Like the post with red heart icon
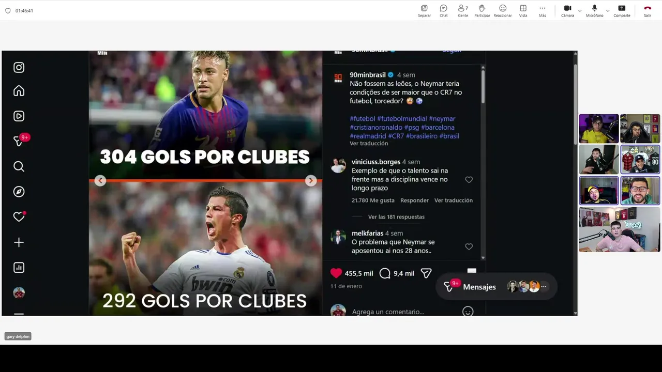This screenshot has height=372, width=662. 336,273
